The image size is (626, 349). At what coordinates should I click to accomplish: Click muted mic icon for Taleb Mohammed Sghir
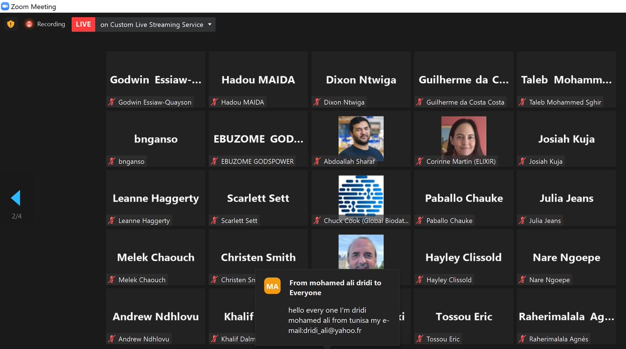[523, 102]
